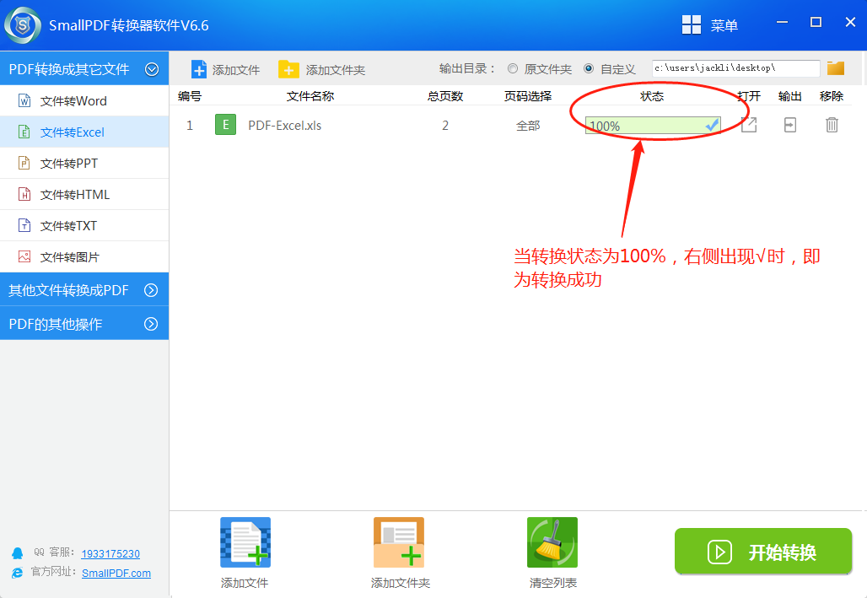
Task: Click the SmallPDF shield logo
Action: click(x=23, y=25)
